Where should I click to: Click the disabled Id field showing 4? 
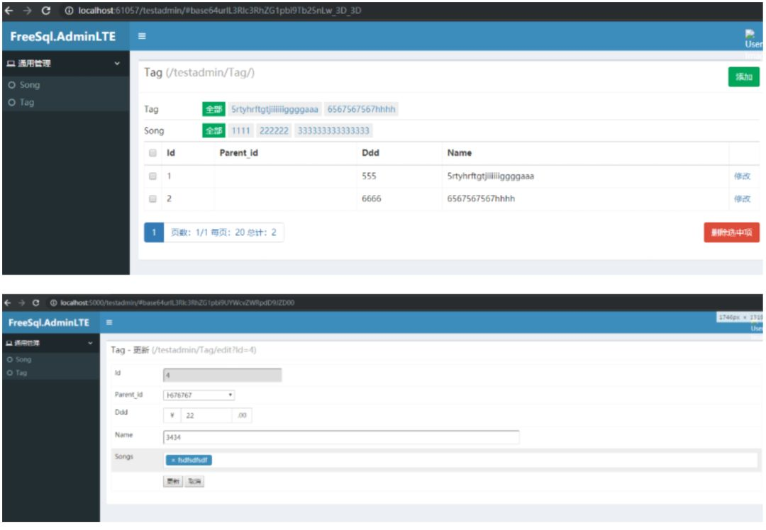point(222,375)
